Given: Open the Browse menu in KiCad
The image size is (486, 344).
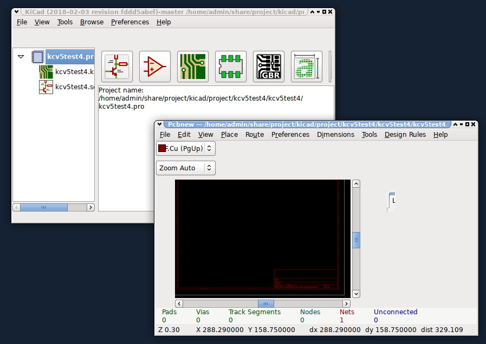Looking at the screenshot, I should pyautogui.click(x=92, y=22).
